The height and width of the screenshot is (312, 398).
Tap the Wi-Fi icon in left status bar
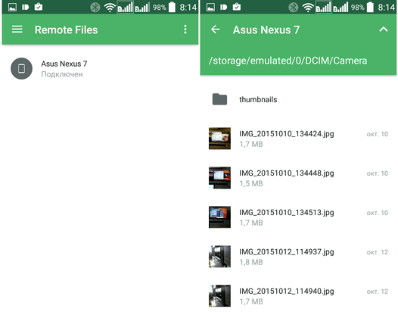110,8
